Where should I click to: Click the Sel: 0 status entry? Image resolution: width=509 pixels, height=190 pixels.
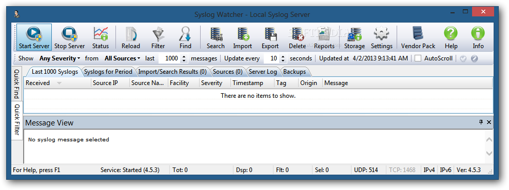point(322,170)
